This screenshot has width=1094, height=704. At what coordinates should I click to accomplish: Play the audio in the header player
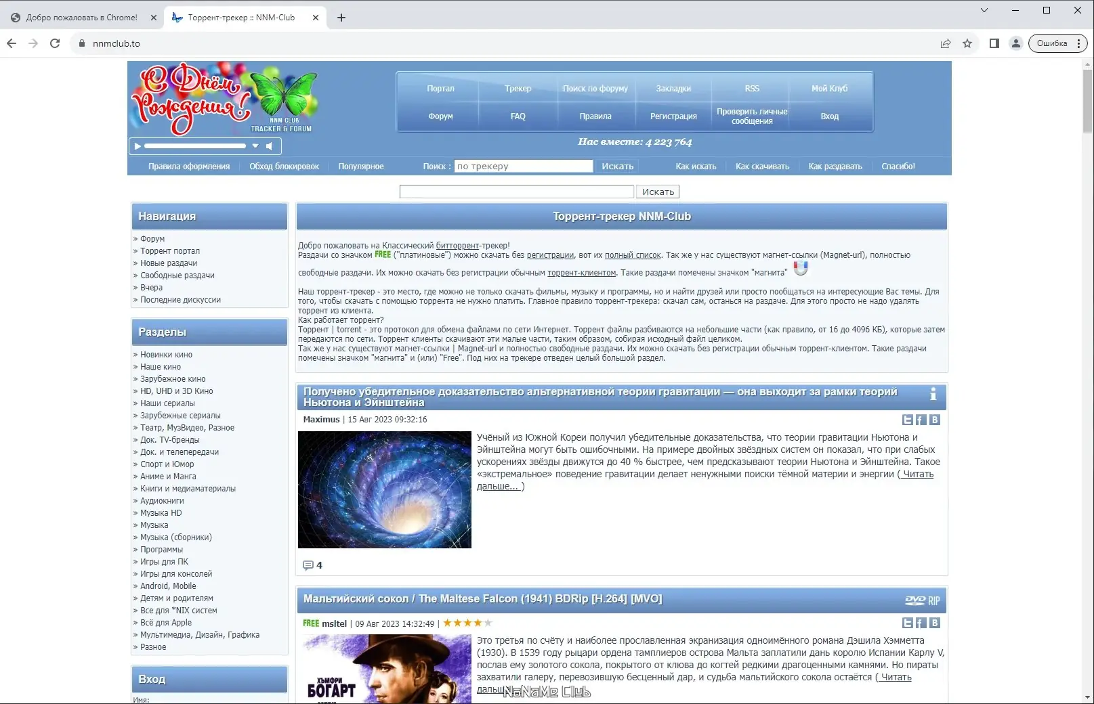pyautogui.click(x=138, y=146)
